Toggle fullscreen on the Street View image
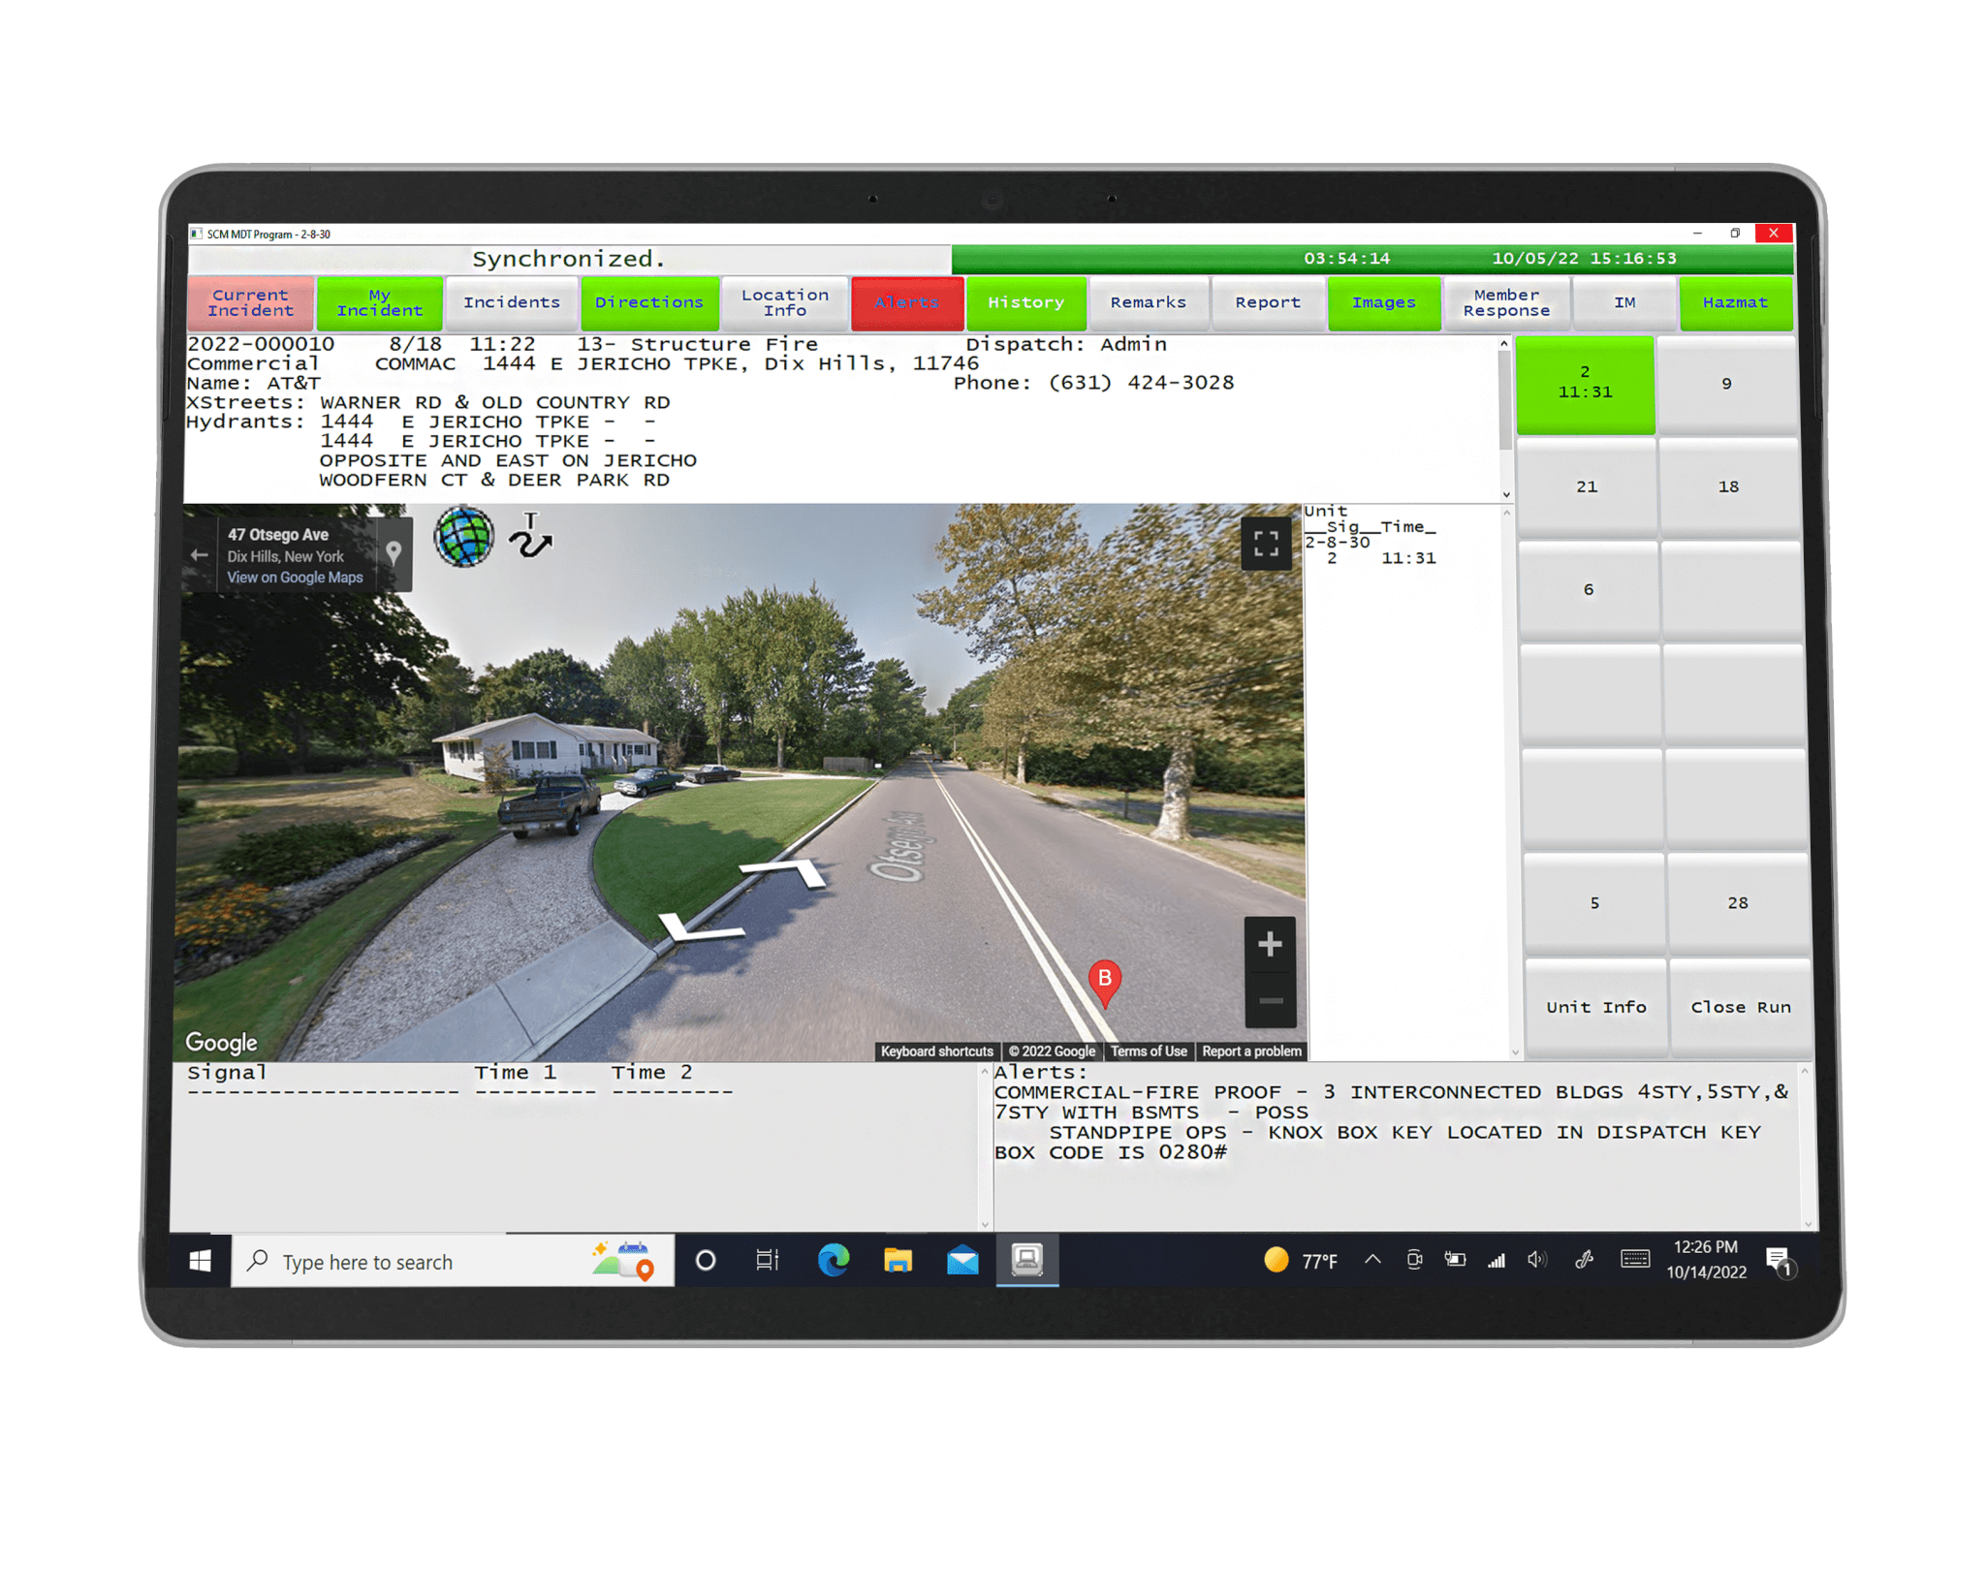Screen dimensions: 1985x1570 [1266, 544]
